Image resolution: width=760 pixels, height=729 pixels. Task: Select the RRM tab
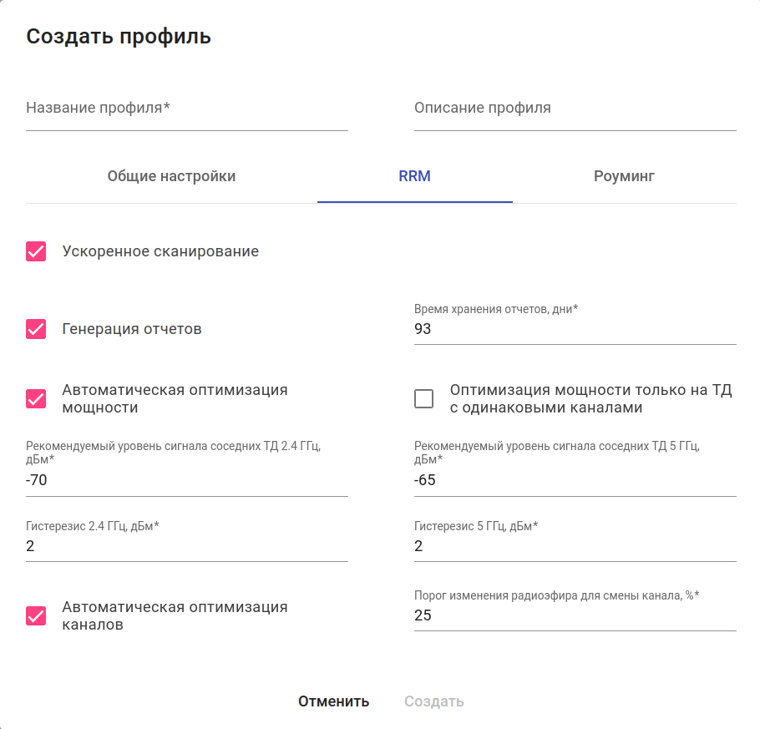click(414, 177)
